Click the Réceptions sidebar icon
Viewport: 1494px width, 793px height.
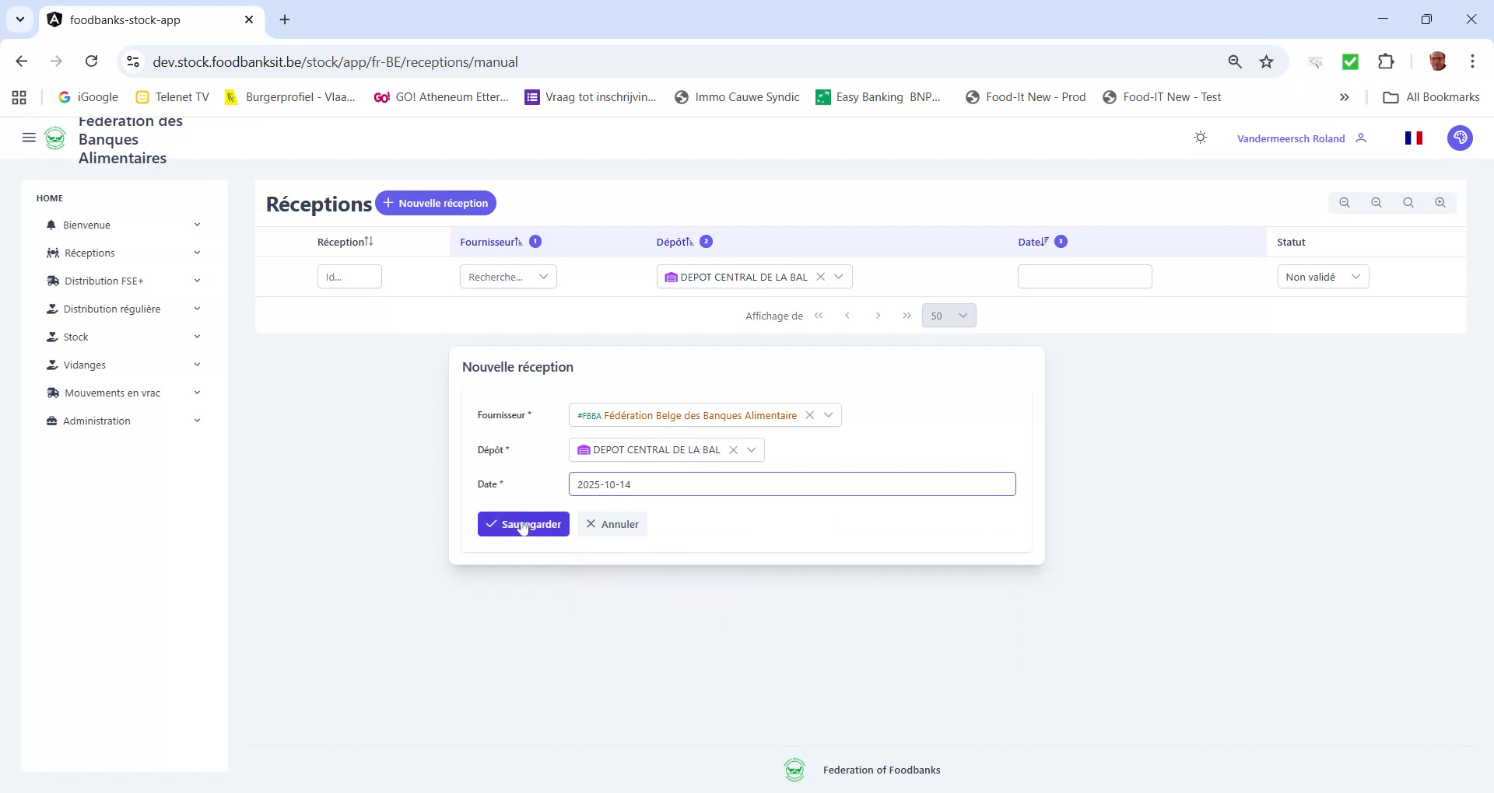coord(51,253)
